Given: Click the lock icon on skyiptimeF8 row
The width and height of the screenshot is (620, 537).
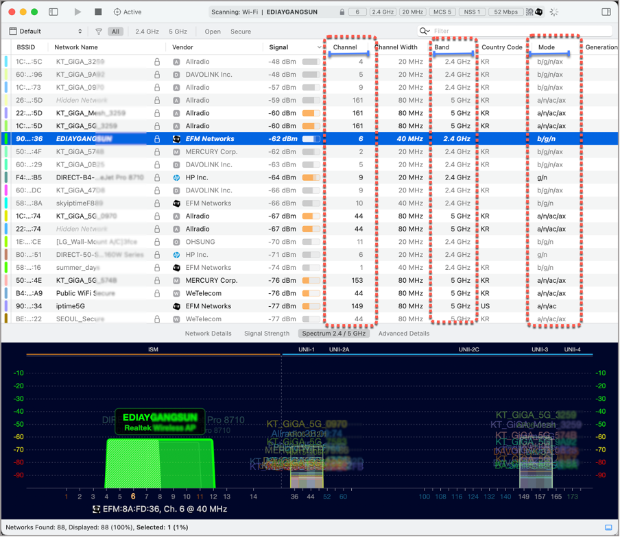Looking at the screenshot, I should coord(157,203).
